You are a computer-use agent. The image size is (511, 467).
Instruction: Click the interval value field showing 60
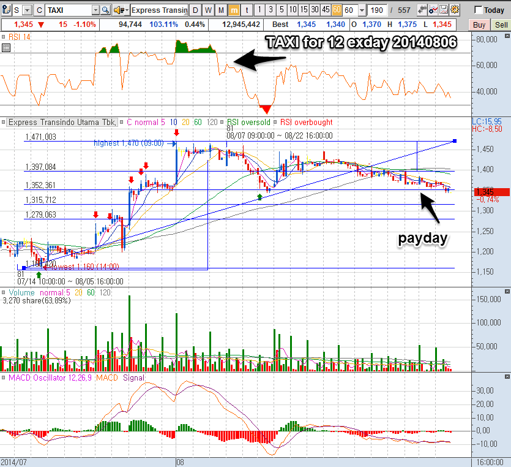click(350, 10)
